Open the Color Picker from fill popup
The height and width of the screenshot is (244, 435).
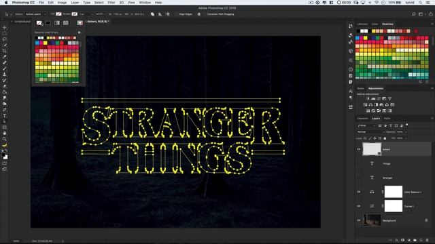[x=80, y=23]
